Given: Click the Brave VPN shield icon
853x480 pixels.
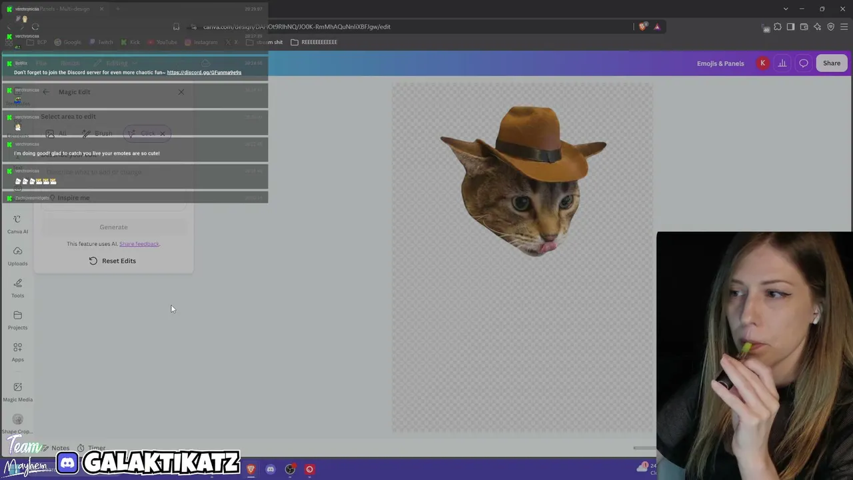Looking at the screenshot, I should [830, 27].
